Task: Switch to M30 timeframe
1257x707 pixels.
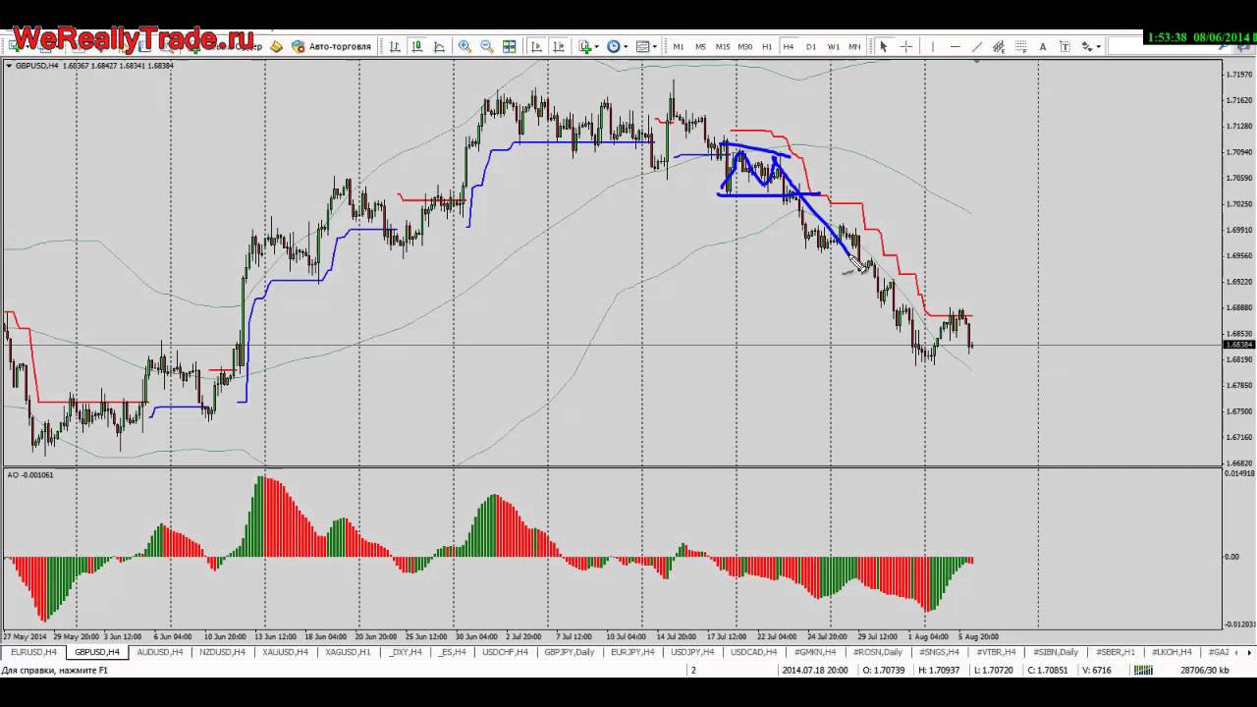Action: coord(745,46)
